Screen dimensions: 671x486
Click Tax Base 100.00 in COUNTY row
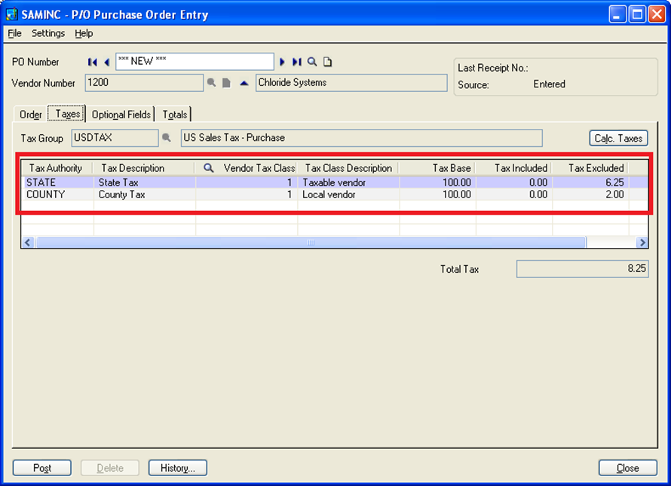pos(438,194)
